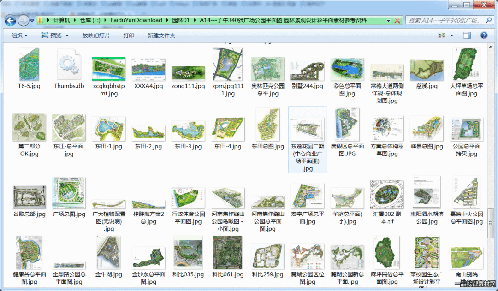Click file name text 科比061.jpg
Screen dimensions: 498x291
(x=228, y=274)
